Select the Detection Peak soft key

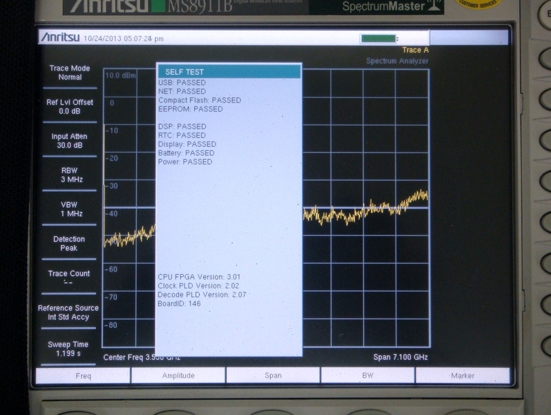point(69,243)
